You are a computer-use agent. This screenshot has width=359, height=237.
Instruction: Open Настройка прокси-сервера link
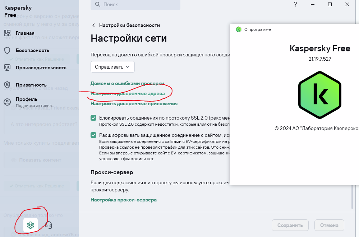tap(124, 200)
